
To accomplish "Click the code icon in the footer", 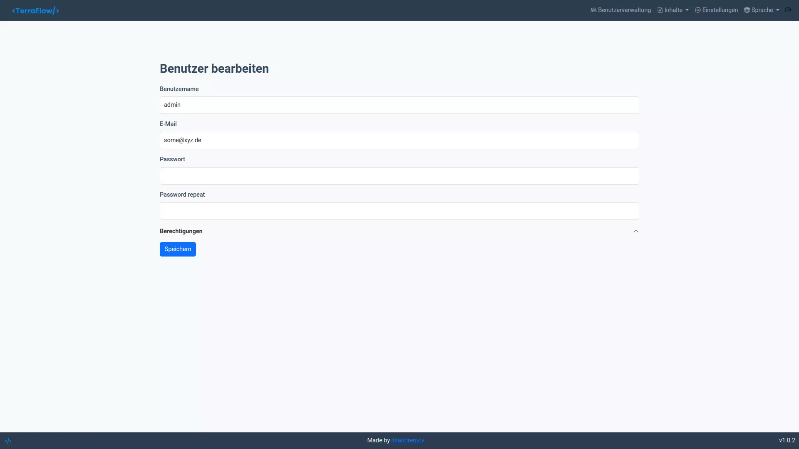I will (x=8, y=441).
